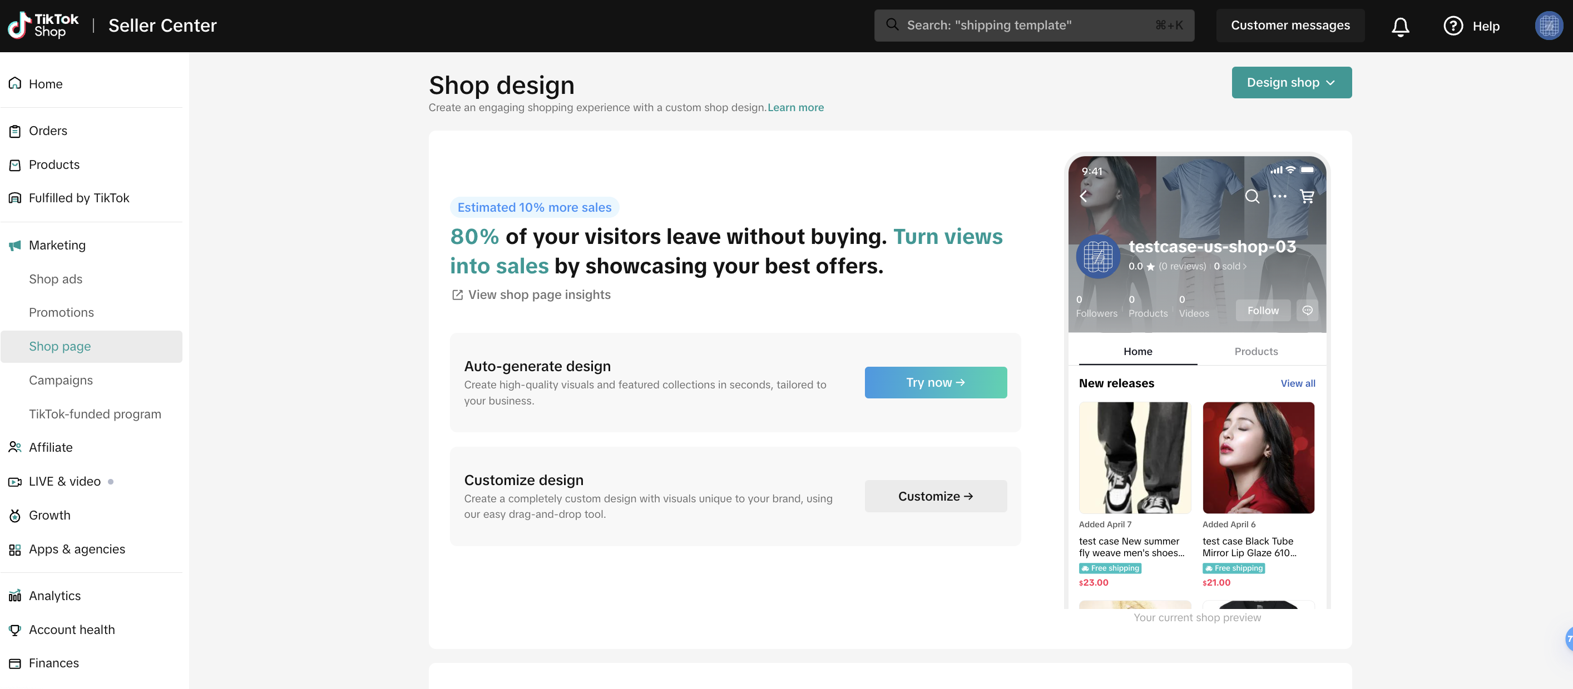
Task: Open Help via the question mark icon
Action: coord(1453,26)
